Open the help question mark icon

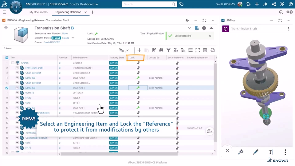291,4
